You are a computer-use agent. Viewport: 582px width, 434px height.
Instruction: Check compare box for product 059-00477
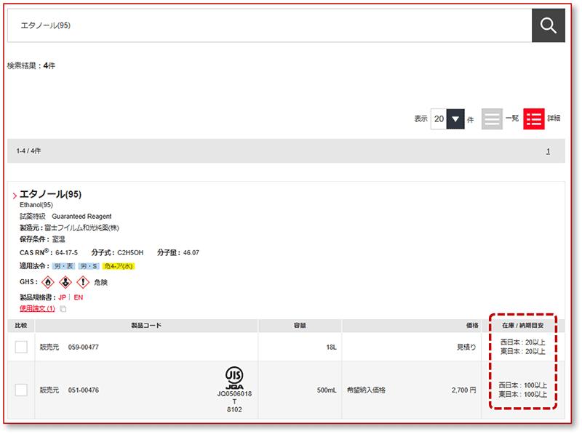21,347
